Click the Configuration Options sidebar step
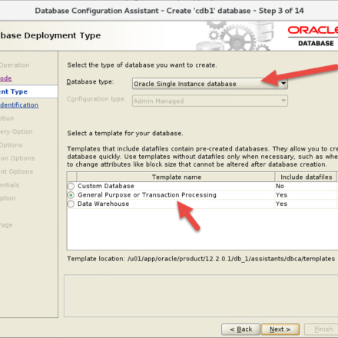Viewport: 338px width, 338px height. [x=18, y=158]
